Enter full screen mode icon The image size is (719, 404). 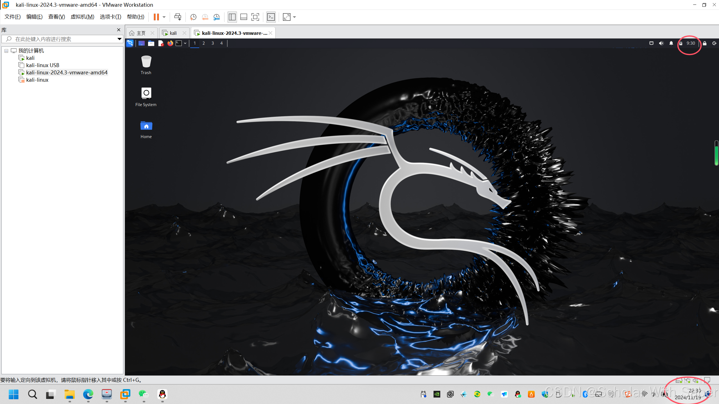255,17
